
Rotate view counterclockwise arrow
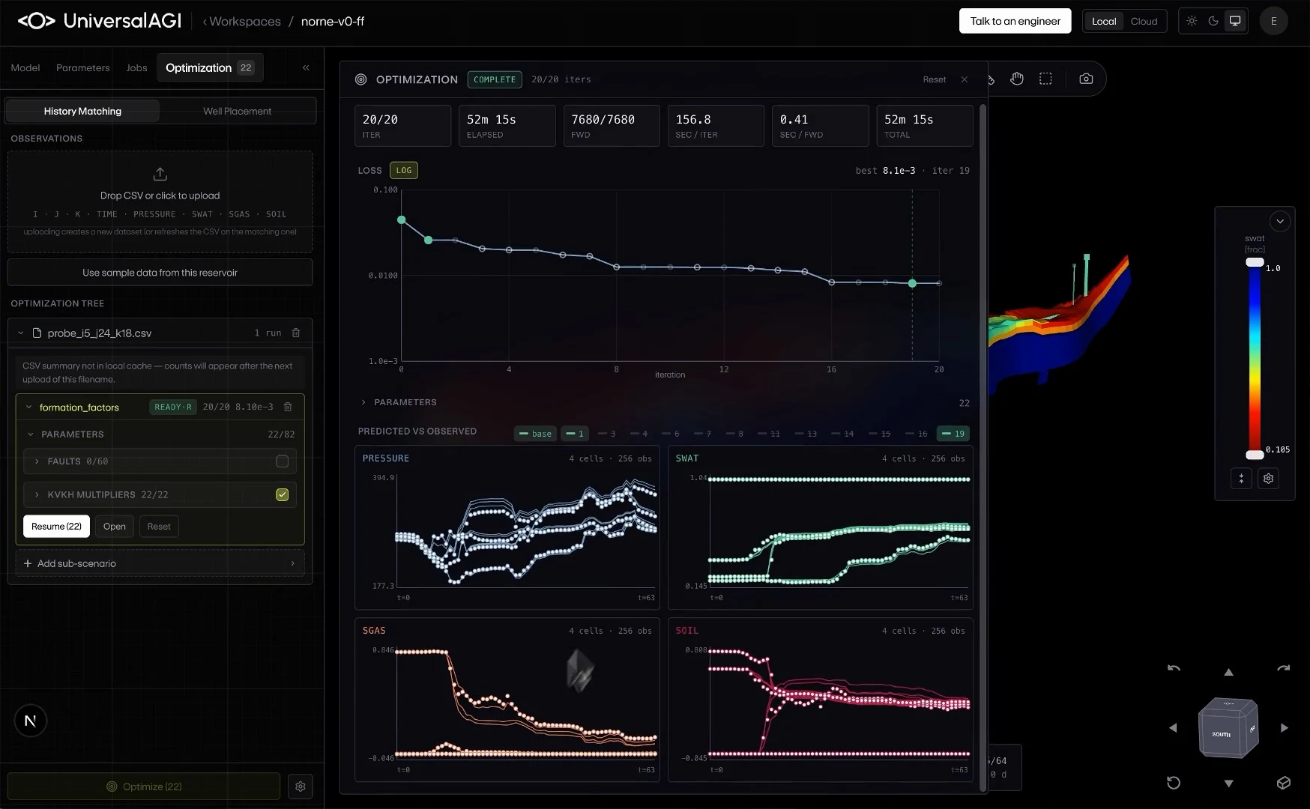[1174, 668]
